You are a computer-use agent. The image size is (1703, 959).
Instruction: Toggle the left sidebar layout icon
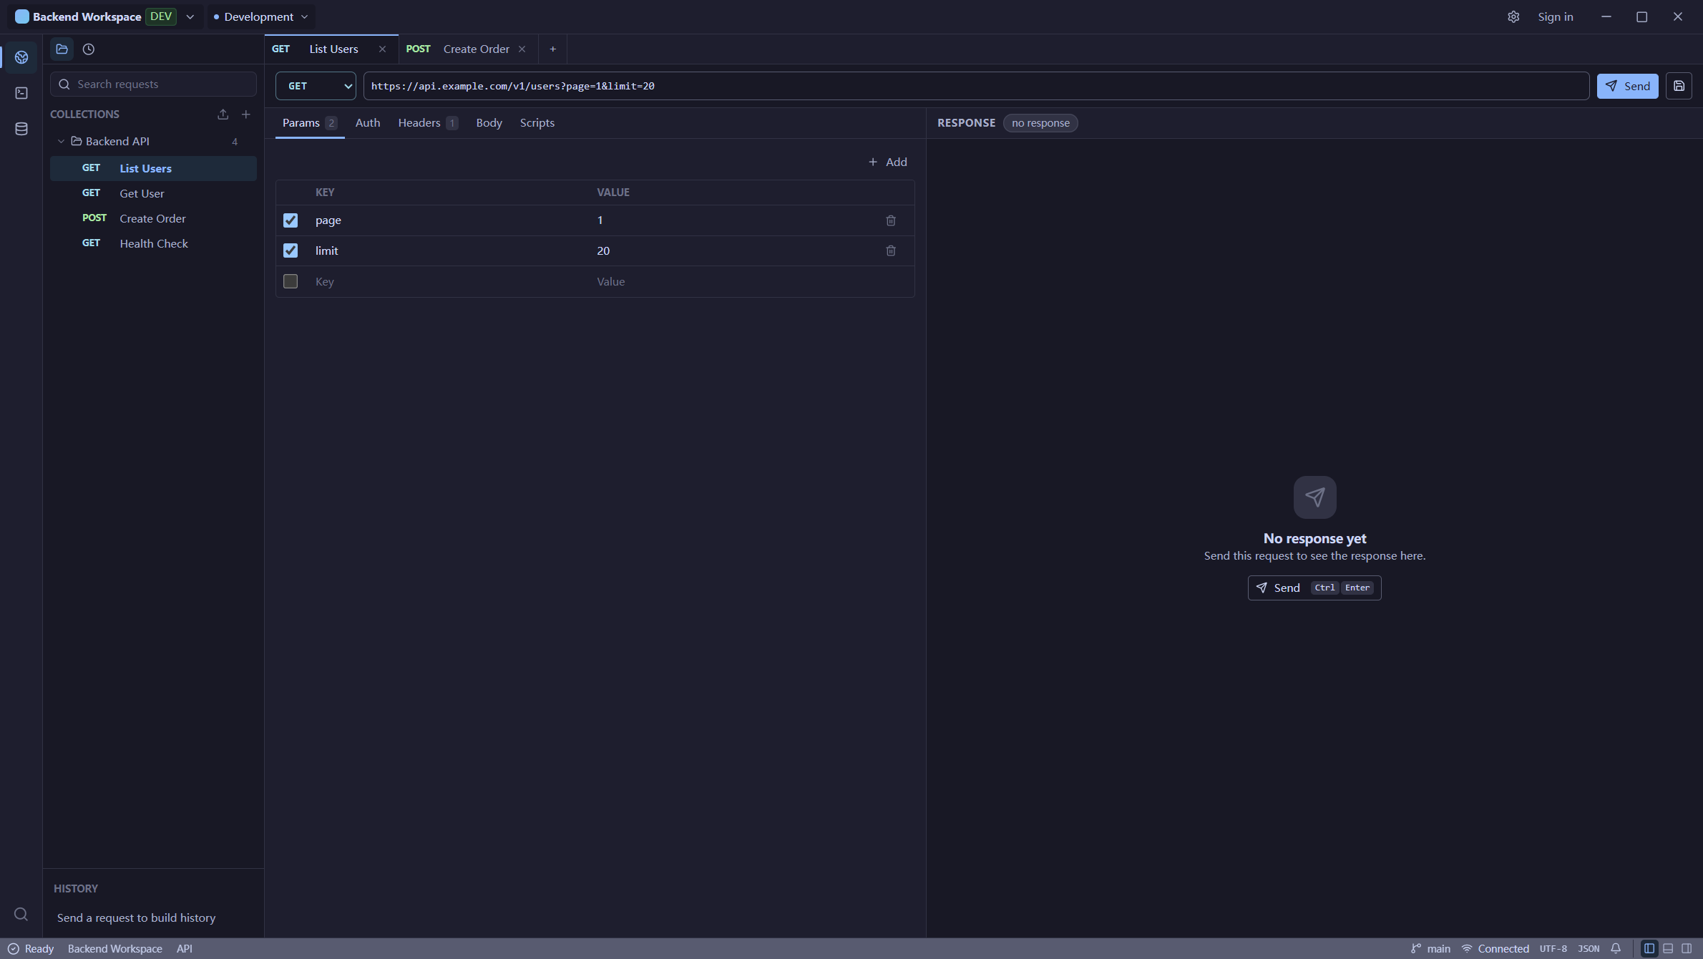tap(1649, 949)
